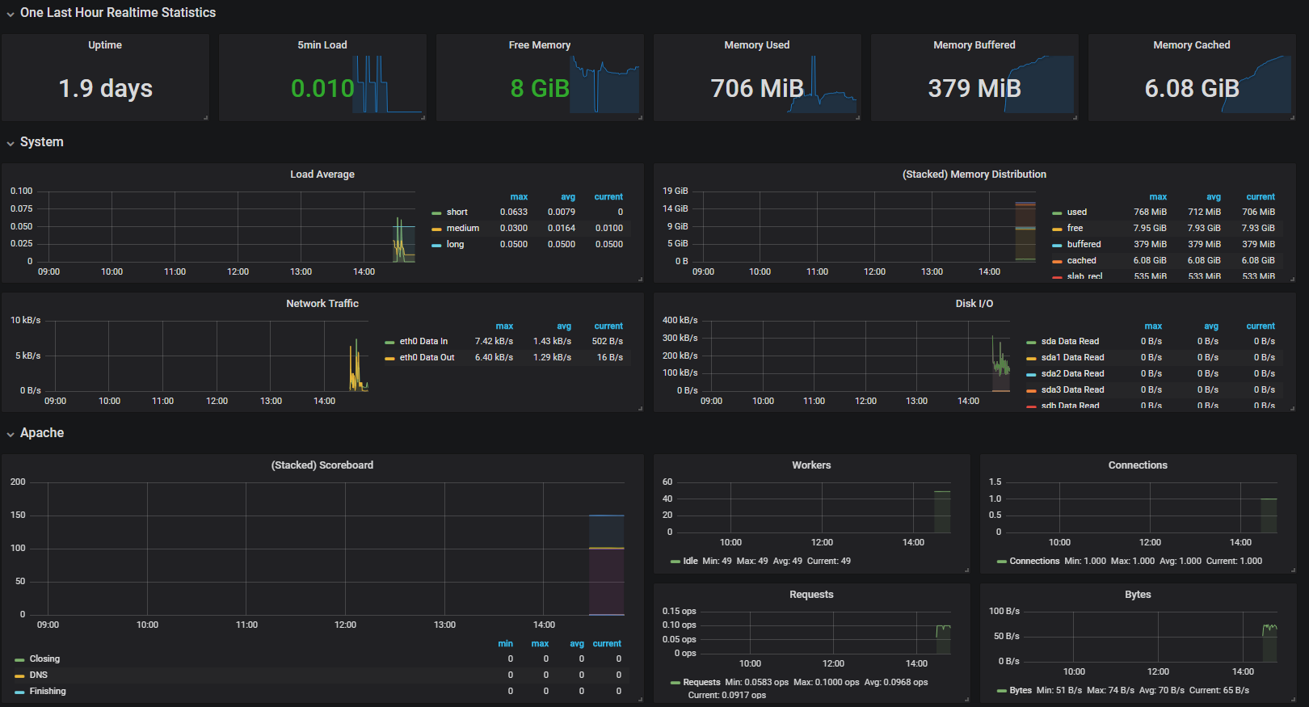The width and height of the screenshot is (1309, 707).
Task: Click the Requests legend color swatch
Action: click(x=676, y=683)
